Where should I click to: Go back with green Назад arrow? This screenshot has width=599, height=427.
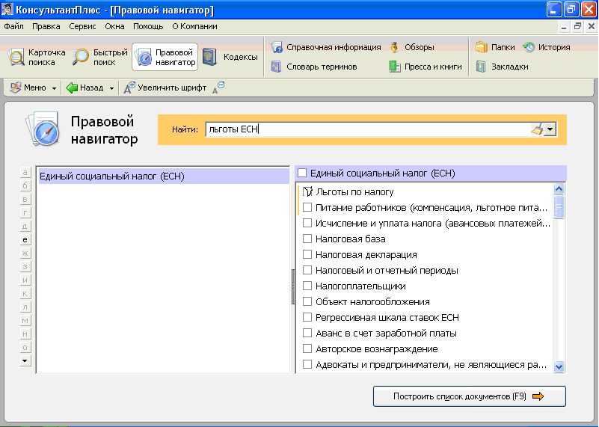(x=72, y=87)
